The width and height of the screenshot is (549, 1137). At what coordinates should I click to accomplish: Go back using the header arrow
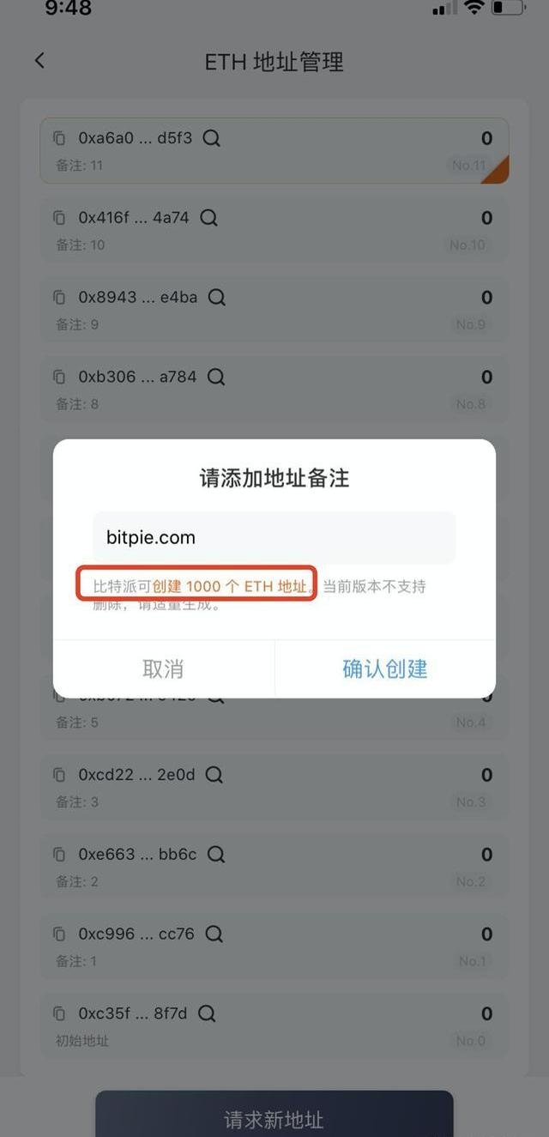point(39,61)
